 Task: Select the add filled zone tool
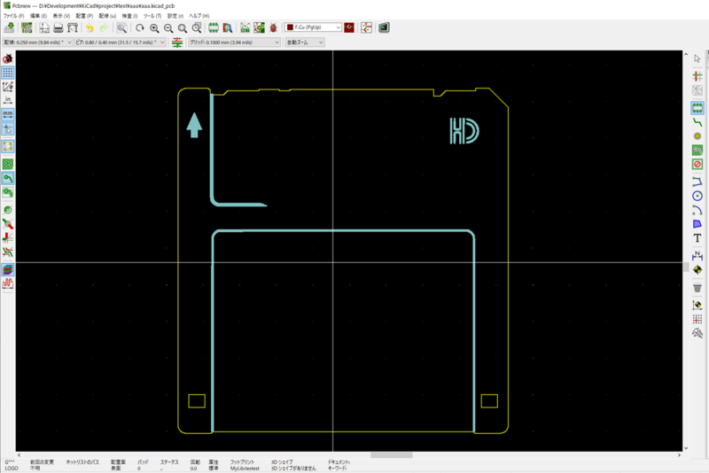point(697,150)
